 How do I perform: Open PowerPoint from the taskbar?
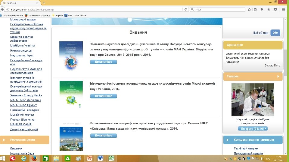89,158
